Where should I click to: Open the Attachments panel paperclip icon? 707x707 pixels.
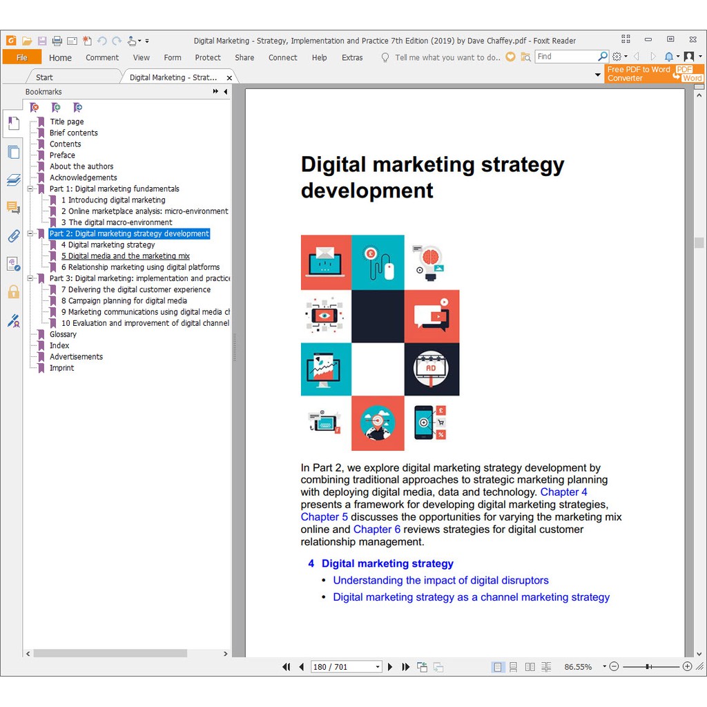[13, 236]
